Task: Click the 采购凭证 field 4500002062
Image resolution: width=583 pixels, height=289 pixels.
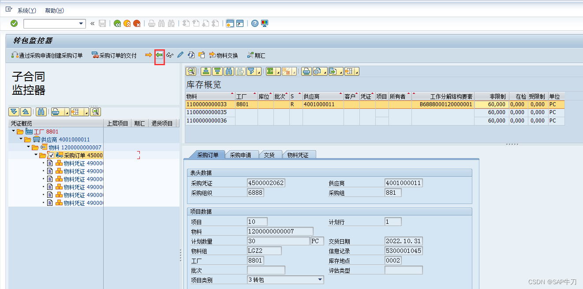Action: point(266,183)
